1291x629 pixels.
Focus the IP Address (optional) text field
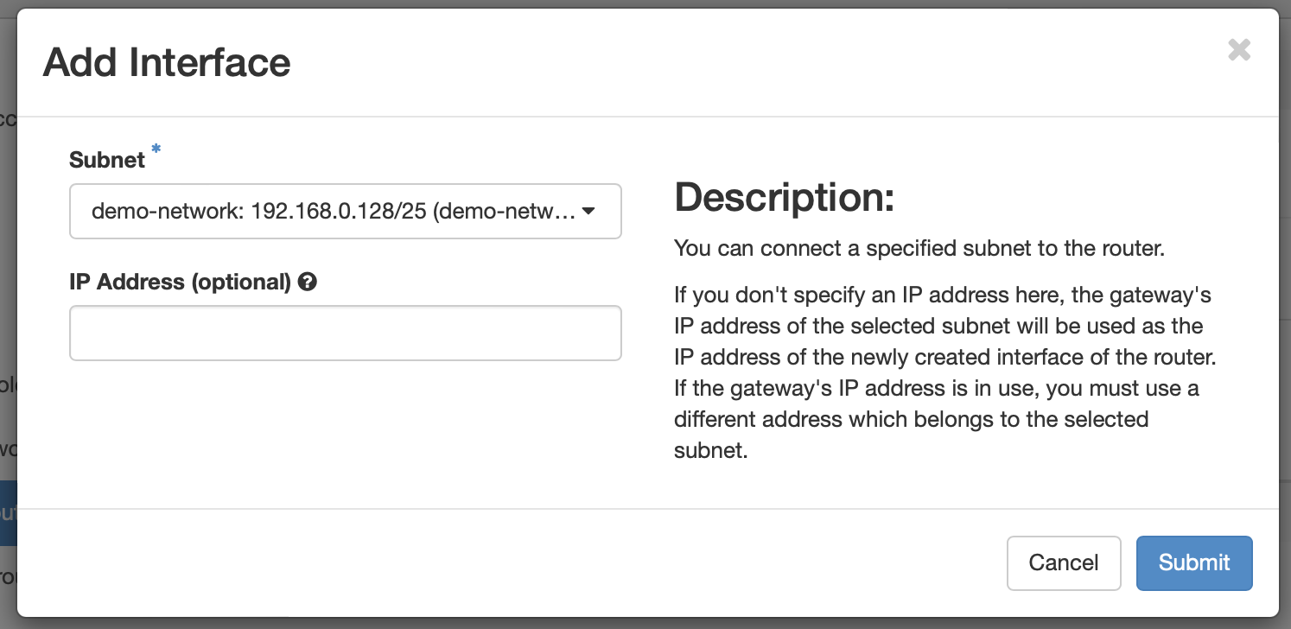[x=345, y=333]
